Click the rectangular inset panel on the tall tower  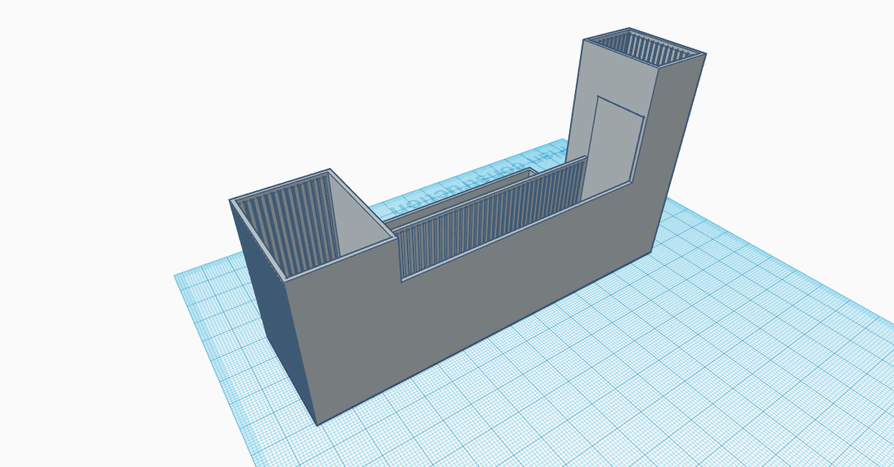tap(612, 147)
